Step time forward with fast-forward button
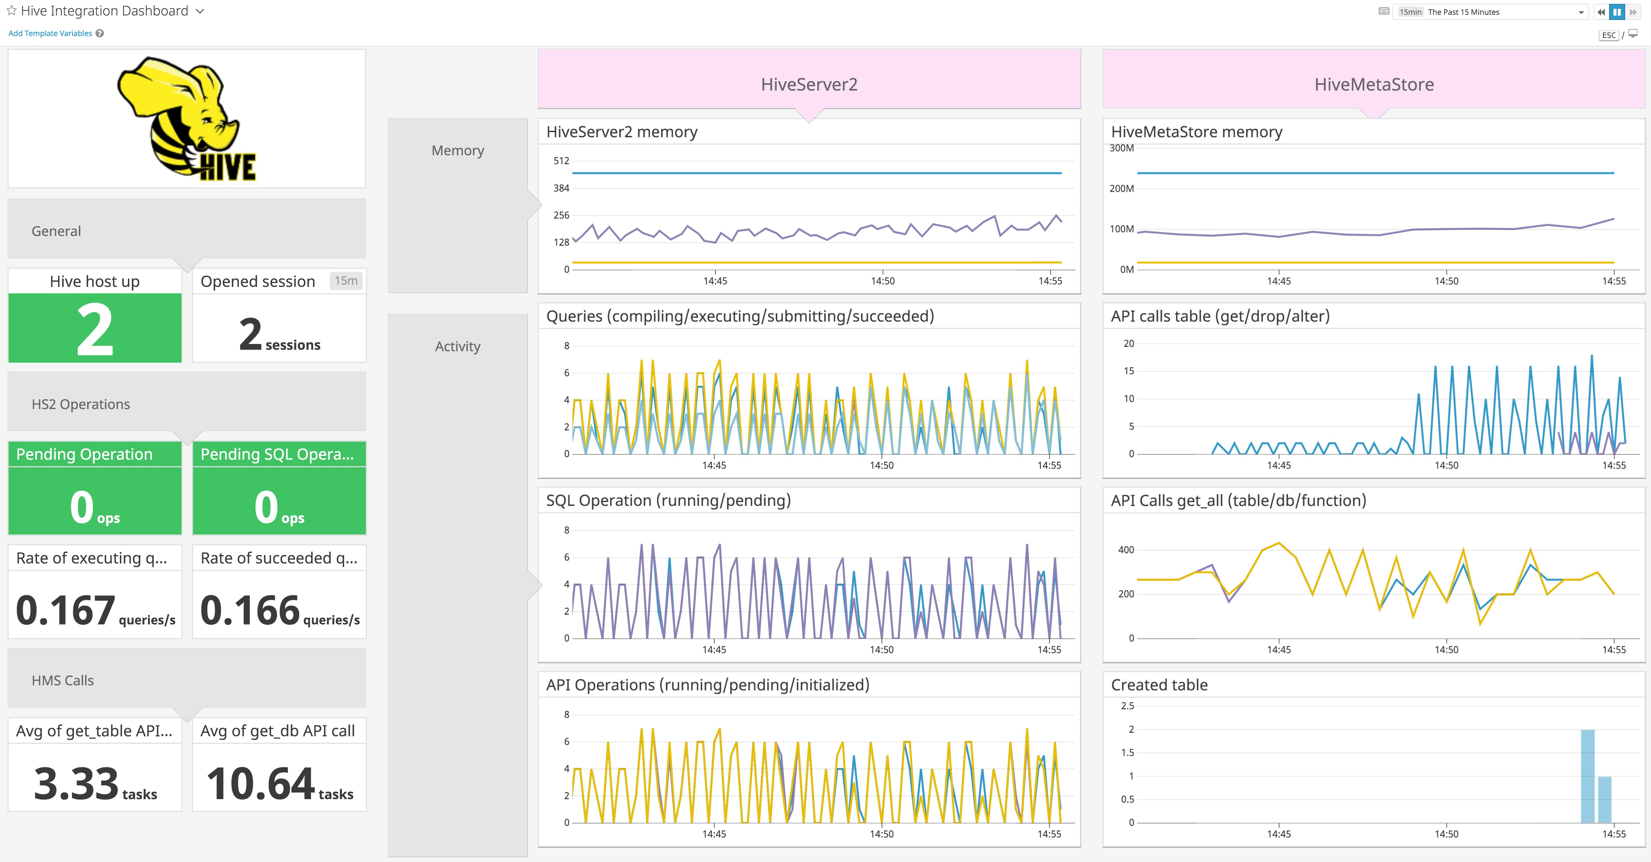Image resolution: width=1651 pixels, height=862 pixels. [1633, 12]
